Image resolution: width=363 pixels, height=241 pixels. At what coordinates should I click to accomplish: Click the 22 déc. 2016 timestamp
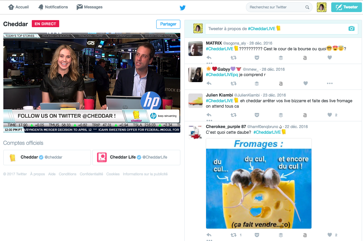(296, 127)
